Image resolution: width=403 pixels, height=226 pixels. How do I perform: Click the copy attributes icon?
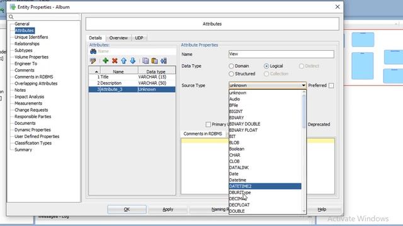coord(145,61)
